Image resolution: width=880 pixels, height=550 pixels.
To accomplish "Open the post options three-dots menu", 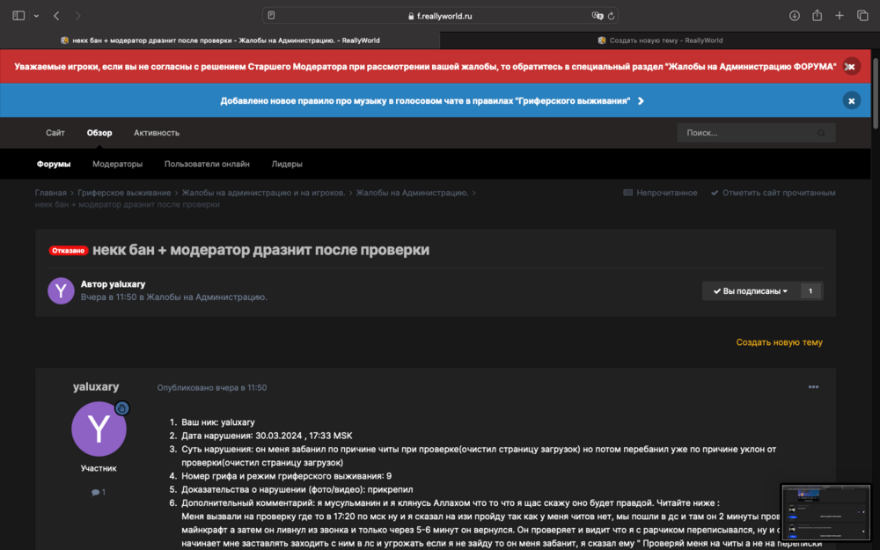I will [813, 387].
